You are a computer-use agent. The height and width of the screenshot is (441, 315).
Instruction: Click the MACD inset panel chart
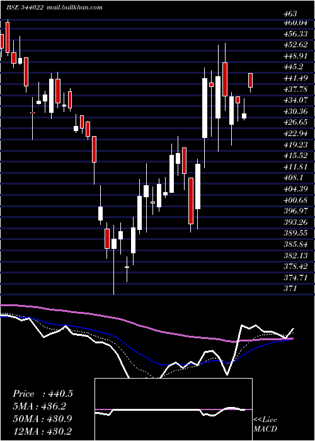pos(173,409)
